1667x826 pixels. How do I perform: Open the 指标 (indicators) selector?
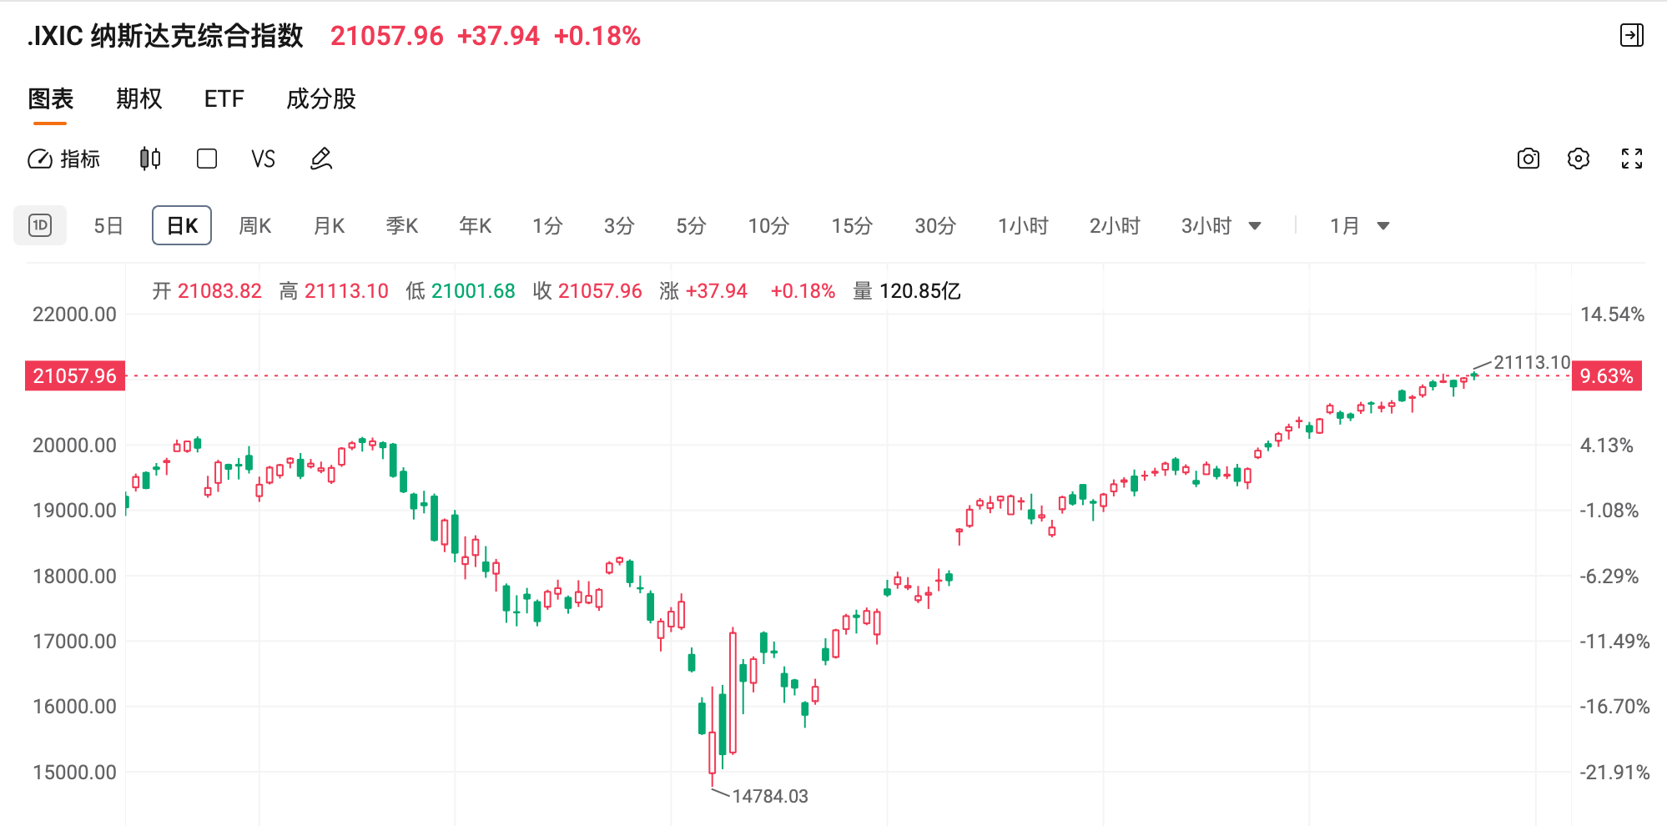pos(68,159)
